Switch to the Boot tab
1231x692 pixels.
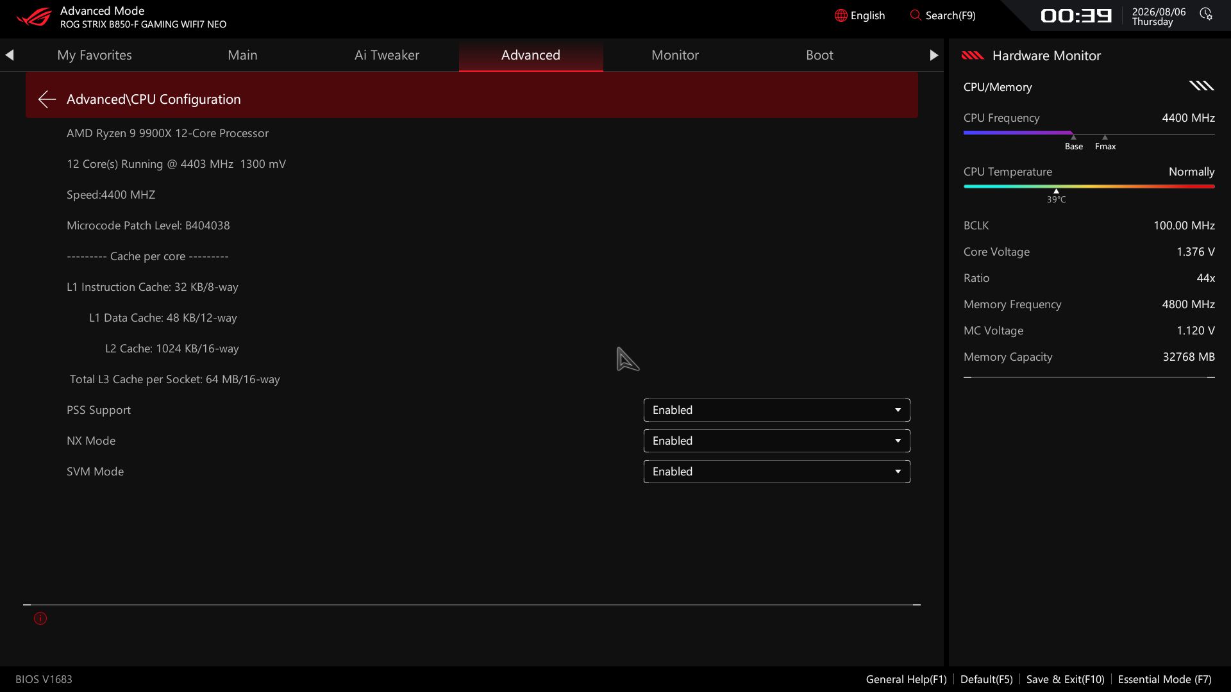(819, 55)
